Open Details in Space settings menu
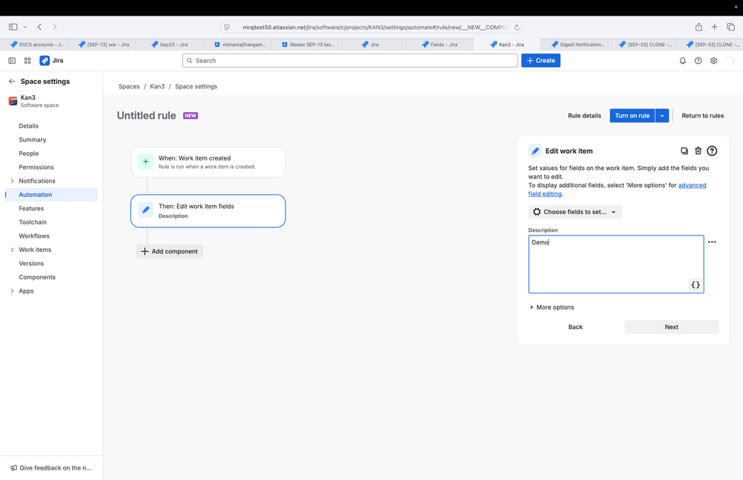Viewport: 743px width, 480px height. coord(28,126)
